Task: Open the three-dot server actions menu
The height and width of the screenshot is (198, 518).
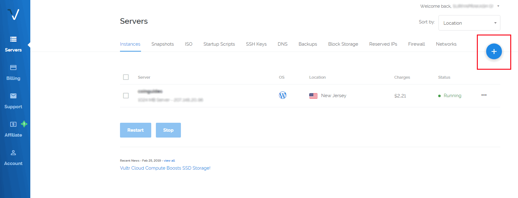Action: pyautogui.click(x=484, y=95)
